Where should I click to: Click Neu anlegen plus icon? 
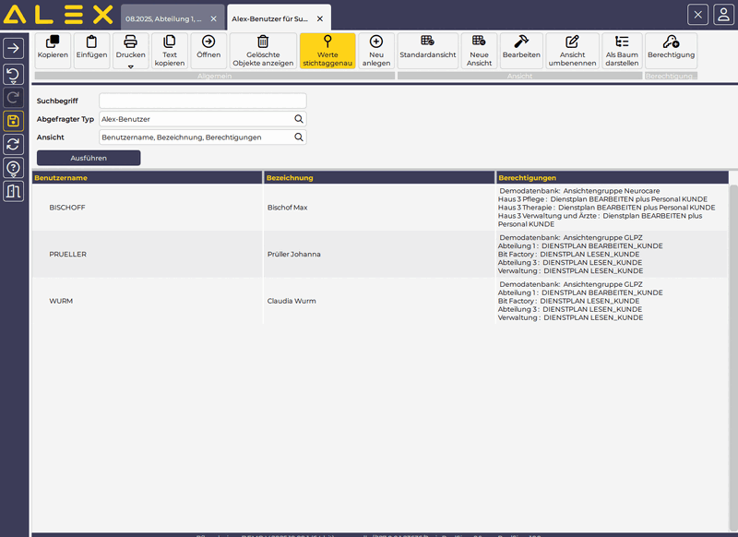pos(375,42)
